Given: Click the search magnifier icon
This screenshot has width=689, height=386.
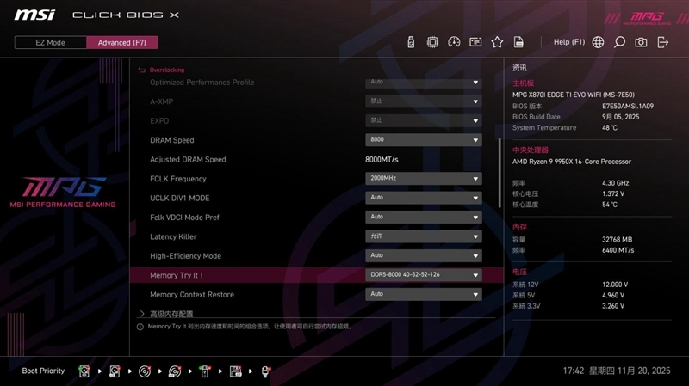Looking at the screenshot, I should [x=619, y=42].
